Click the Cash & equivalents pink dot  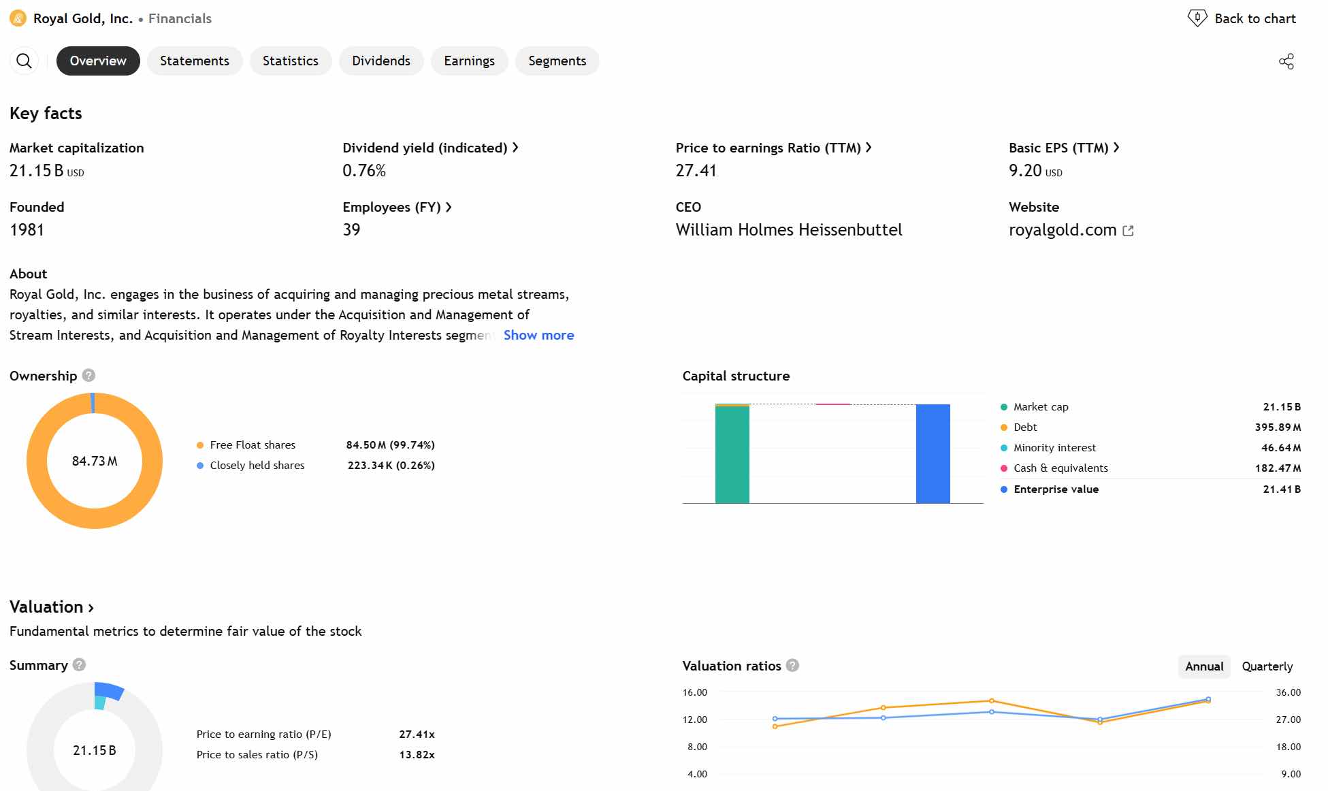pyautogui.click(x=1004, y=468)
